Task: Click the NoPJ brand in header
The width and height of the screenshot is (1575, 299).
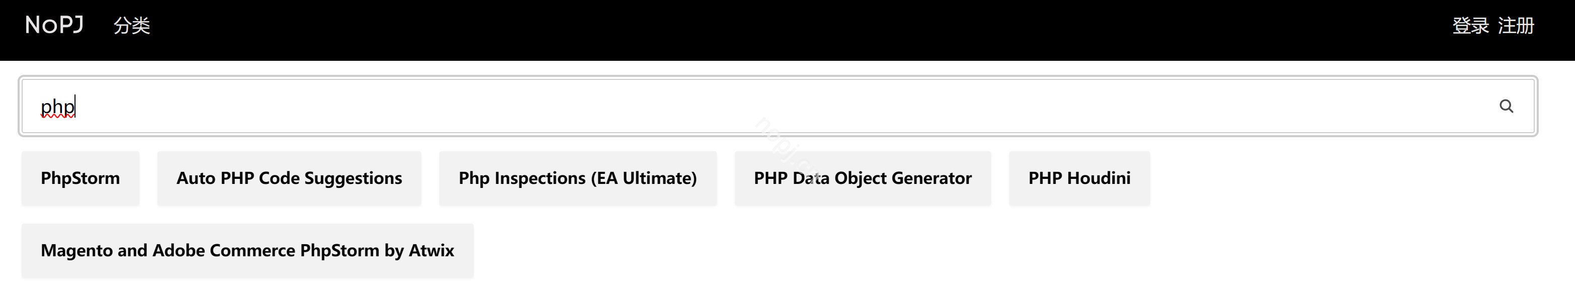Action: click(54, 25)
